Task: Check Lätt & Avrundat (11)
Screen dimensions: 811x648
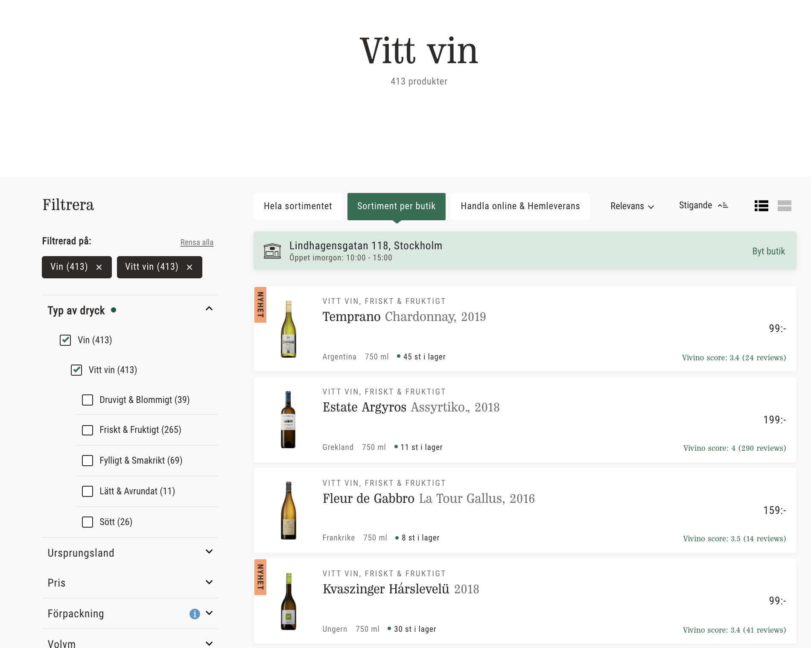Action: [88, 491]
